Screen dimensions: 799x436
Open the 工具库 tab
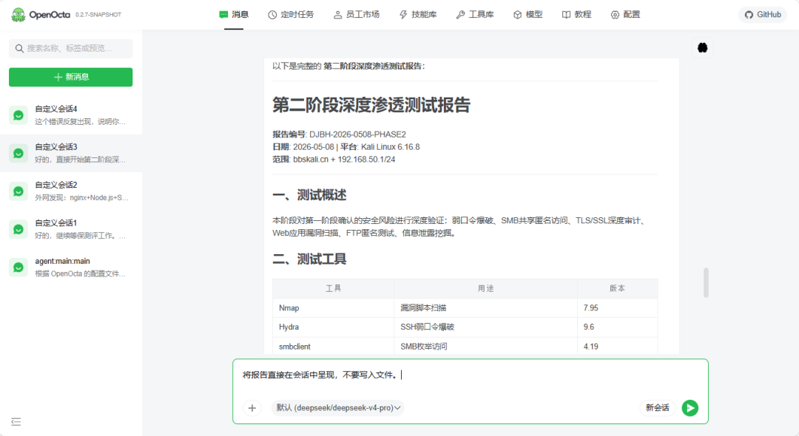click(x=475, y=15)
